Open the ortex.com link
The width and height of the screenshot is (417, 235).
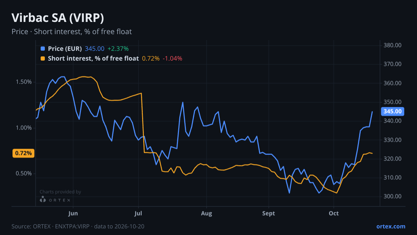click(x=391, y=226)
